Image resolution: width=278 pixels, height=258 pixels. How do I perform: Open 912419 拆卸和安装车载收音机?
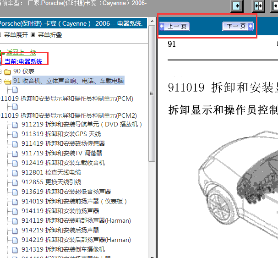point(63,163)
